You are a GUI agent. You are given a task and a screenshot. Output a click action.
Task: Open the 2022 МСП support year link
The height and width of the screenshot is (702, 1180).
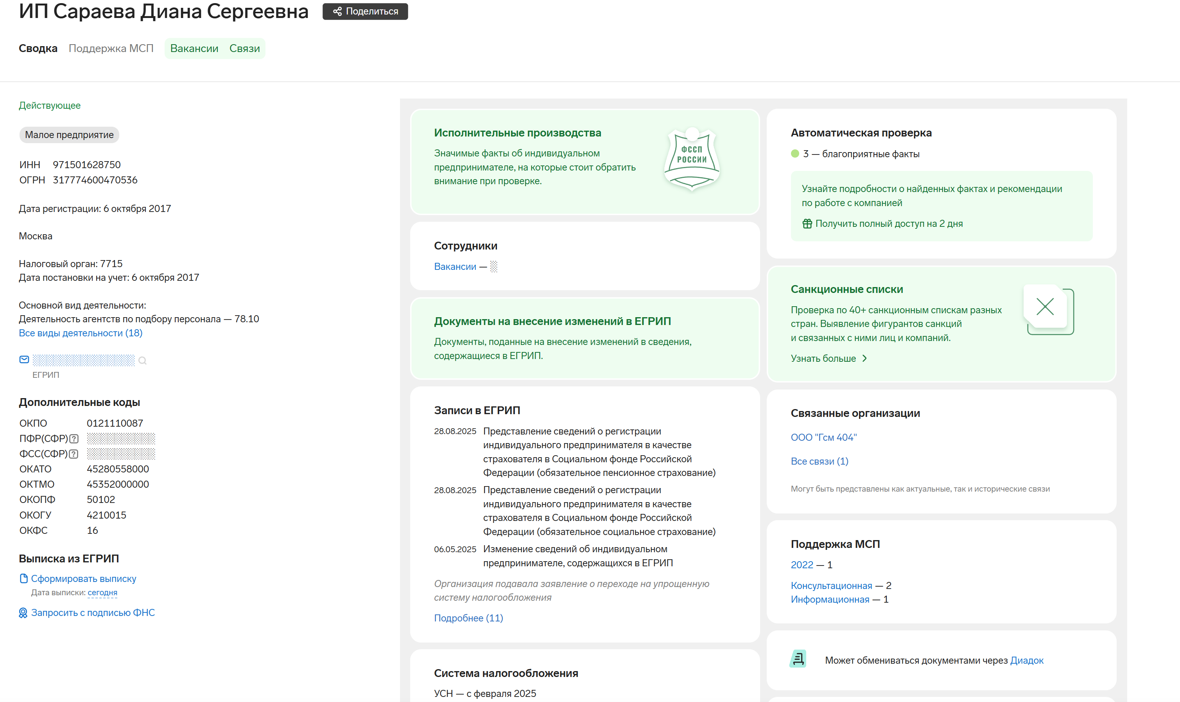pos(802,565)
